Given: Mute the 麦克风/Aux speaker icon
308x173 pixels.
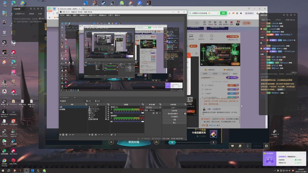Looking at the screenshot, I should point(112,113).
